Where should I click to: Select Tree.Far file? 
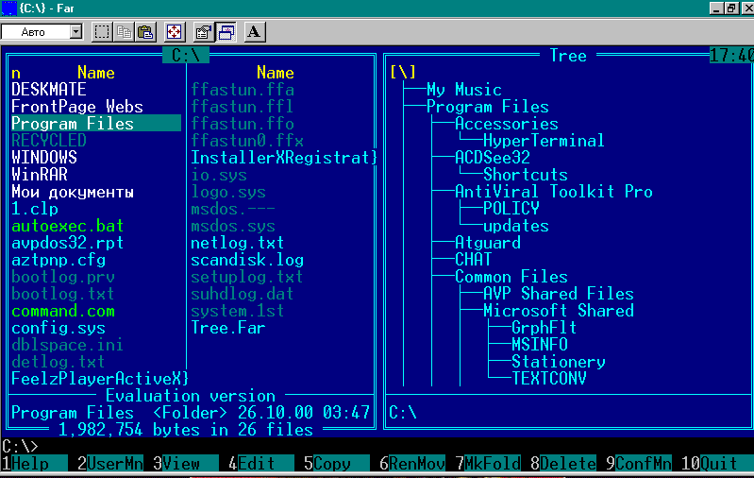pyautogui.click(x=228, y=328)
